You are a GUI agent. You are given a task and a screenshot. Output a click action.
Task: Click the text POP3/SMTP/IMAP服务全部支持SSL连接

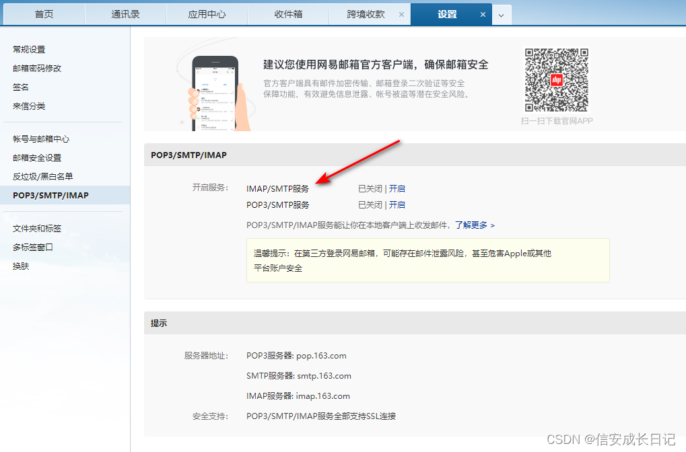click(x=321, y=416)
